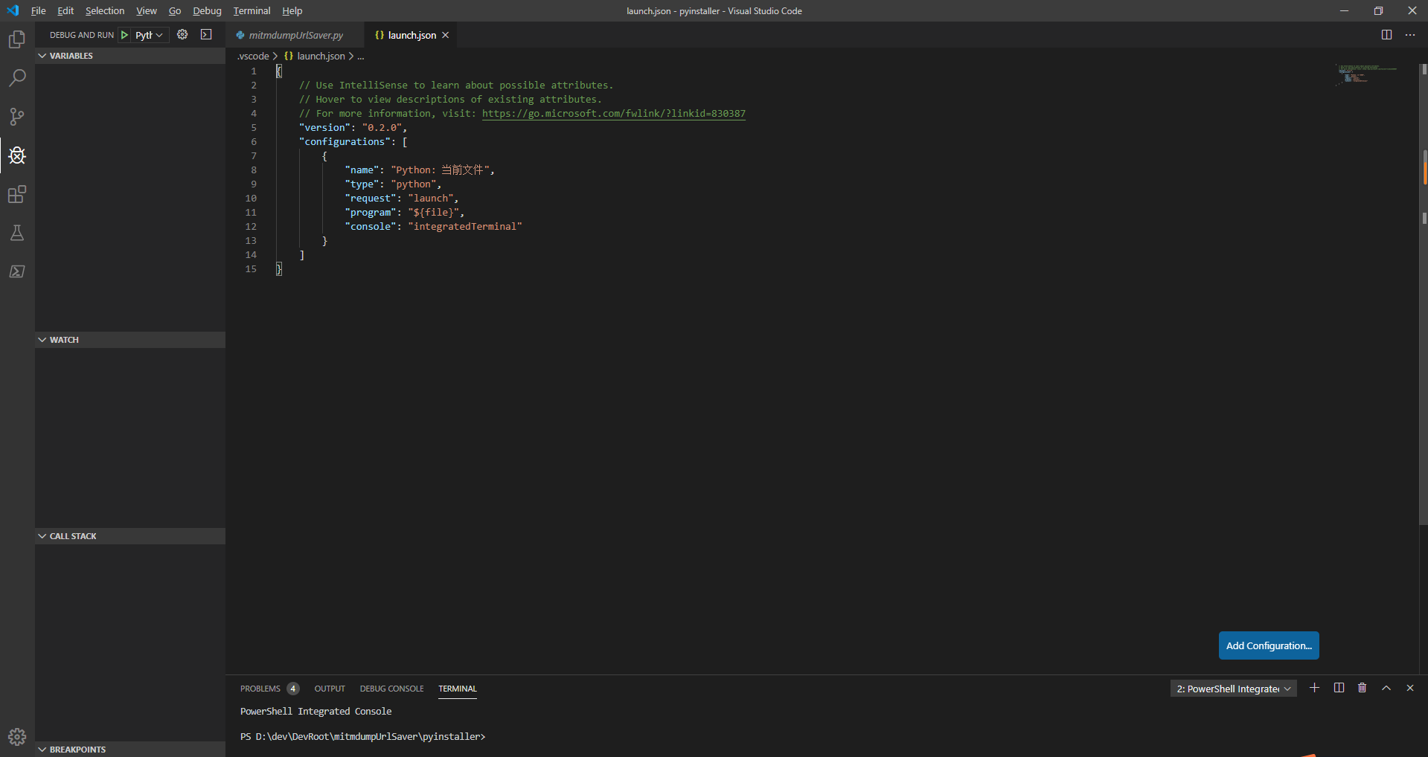Viewport: 1428px width, 757px height.
Task: Switch to the mitmdumpUrlSaver.py tab
Action: tap(295, 35)
